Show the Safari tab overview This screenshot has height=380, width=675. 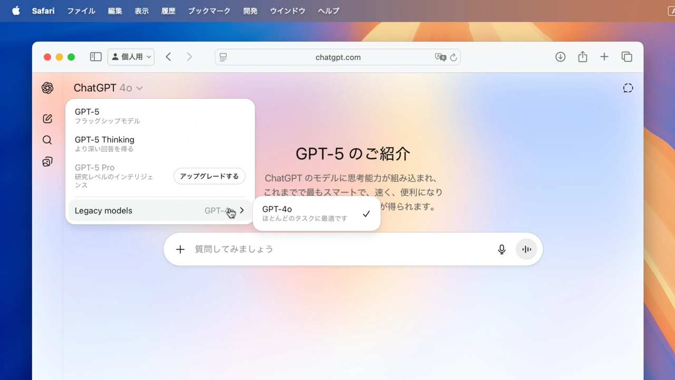tap(626, 57)
